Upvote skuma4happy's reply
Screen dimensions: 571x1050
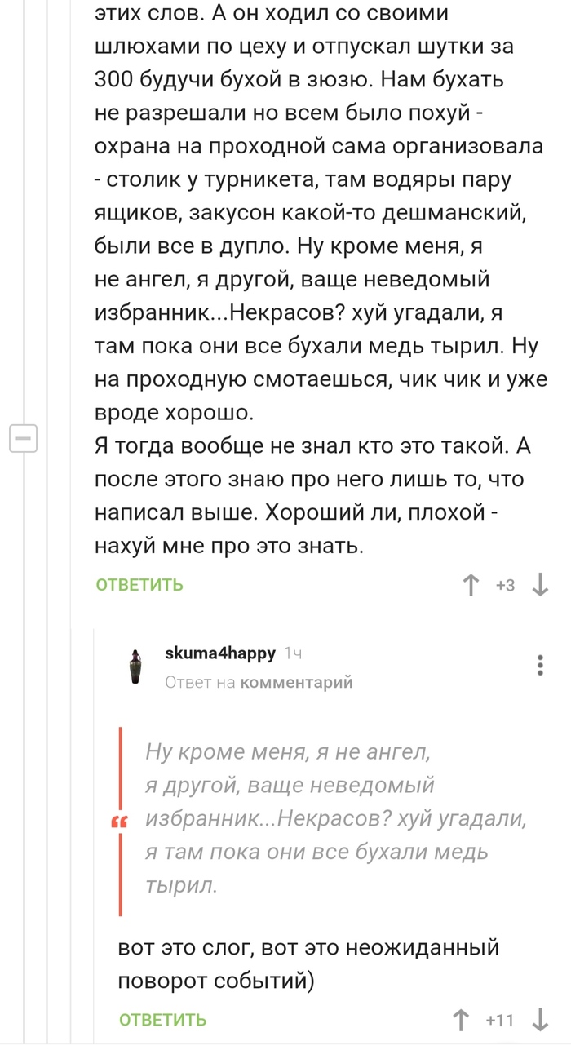click(x=462, y=1019)
